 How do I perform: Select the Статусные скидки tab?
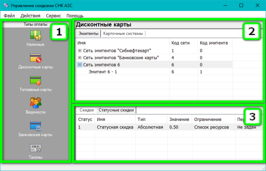click(x=116, y=110)
